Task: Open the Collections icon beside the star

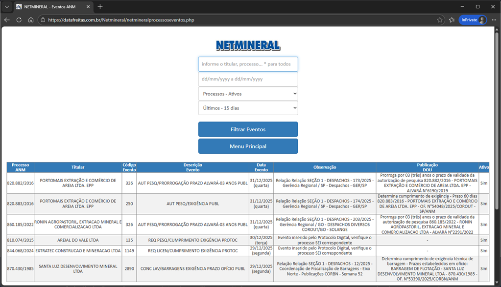Action: click(x=452, y=20)
